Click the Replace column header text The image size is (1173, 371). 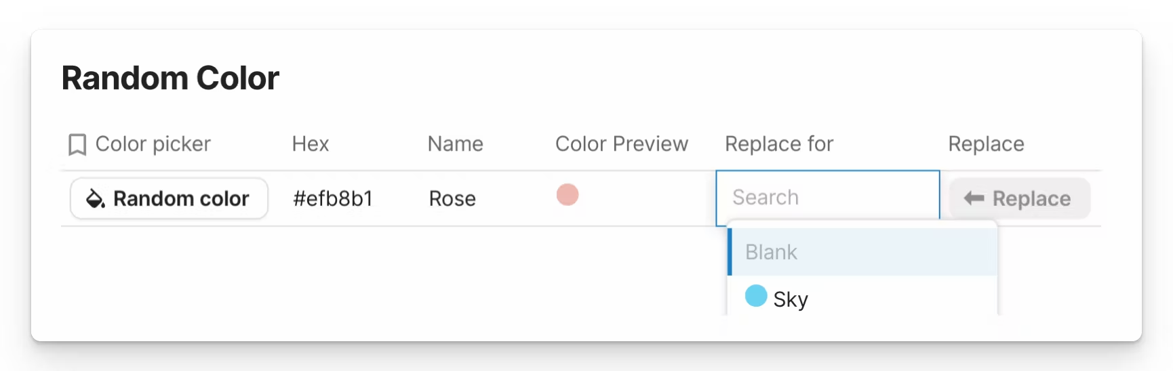pos(986,144)
